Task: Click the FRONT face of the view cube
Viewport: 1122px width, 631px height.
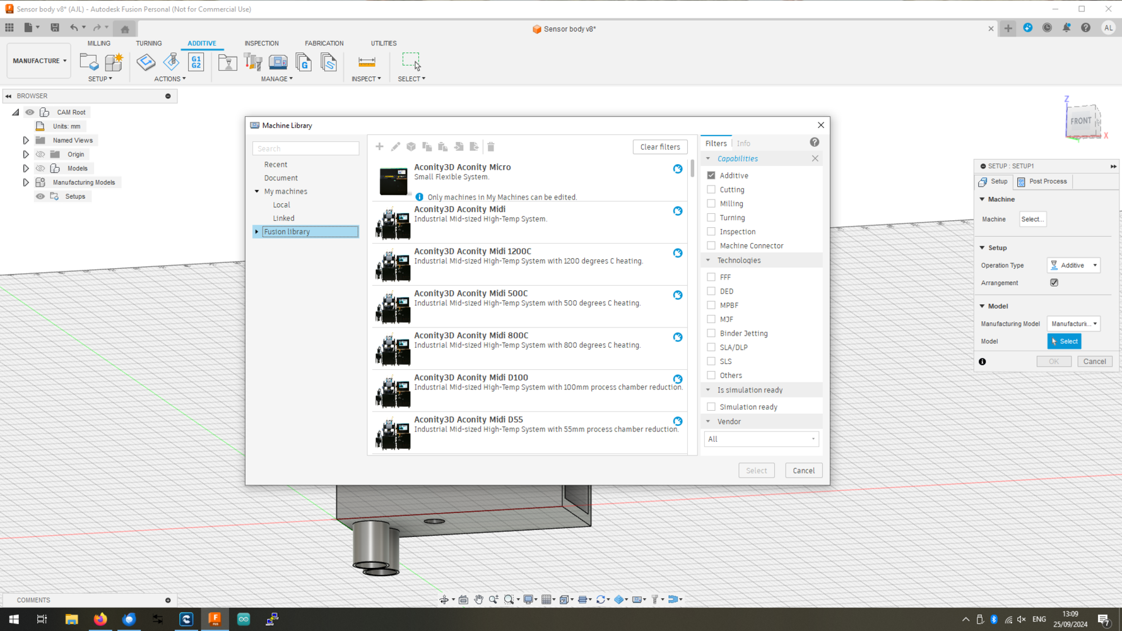Action: (x=1080, y=121)
